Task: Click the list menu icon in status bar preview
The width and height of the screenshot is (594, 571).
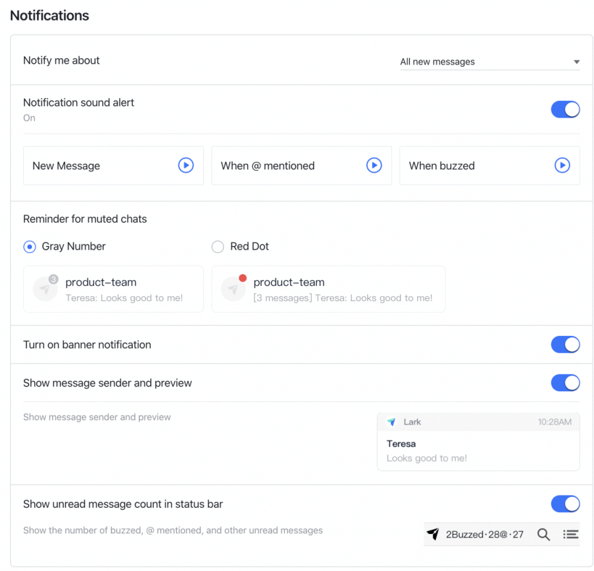Action: (x=571, y=534)
